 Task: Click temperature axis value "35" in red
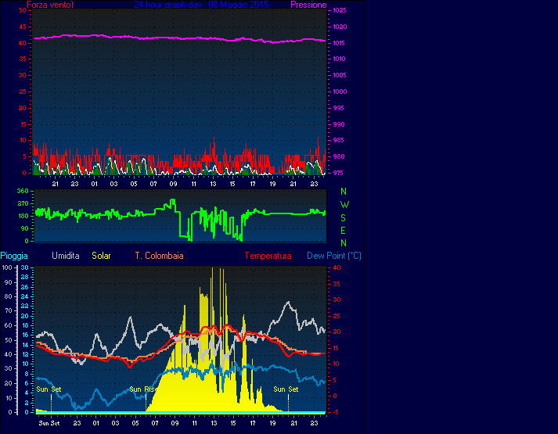(337, 284)
